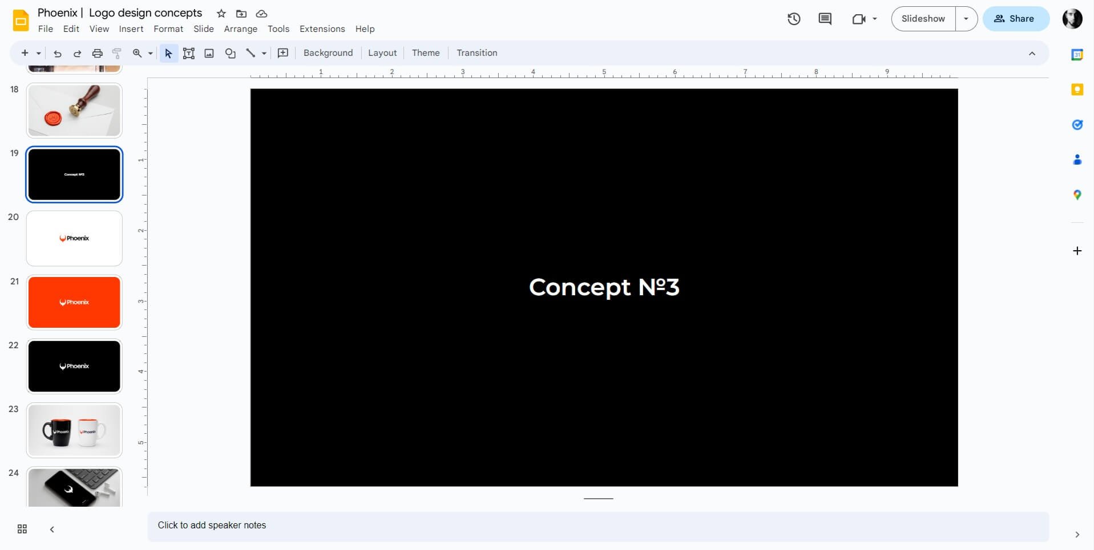This screenshot has width=1094, height=550.
Task: Open the Arrange menu
Action: (x=240, y=29)
